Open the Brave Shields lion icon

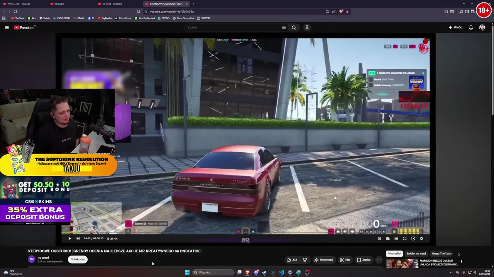pyautogui.click(x=341, y=12)
